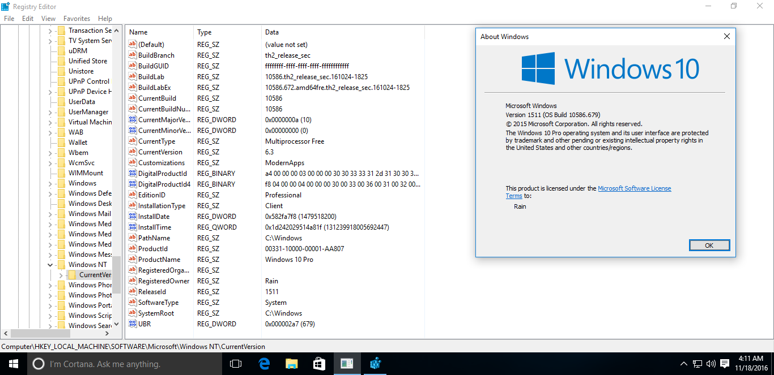Select the Unistore key

(81, 71)
